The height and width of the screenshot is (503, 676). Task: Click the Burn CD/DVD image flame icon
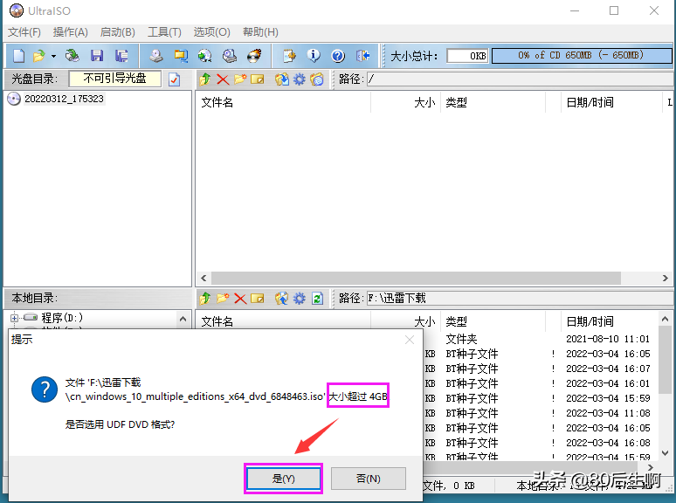click(x=254, y=56)
